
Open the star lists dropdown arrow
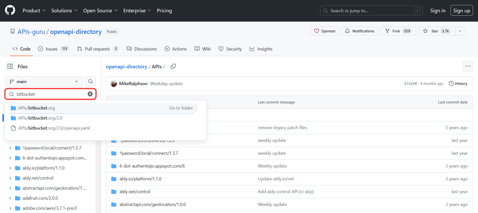point(460,31)
